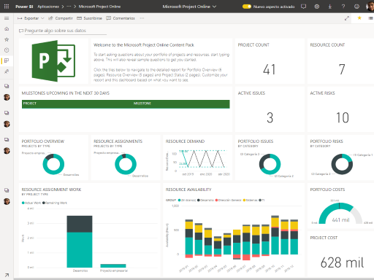
Task: Click Dirección General legend item
Action: point(228,201)
